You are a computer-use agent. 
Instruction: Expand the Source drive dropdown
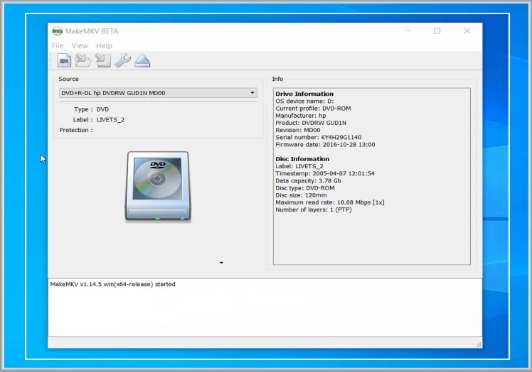coord(252,92)
